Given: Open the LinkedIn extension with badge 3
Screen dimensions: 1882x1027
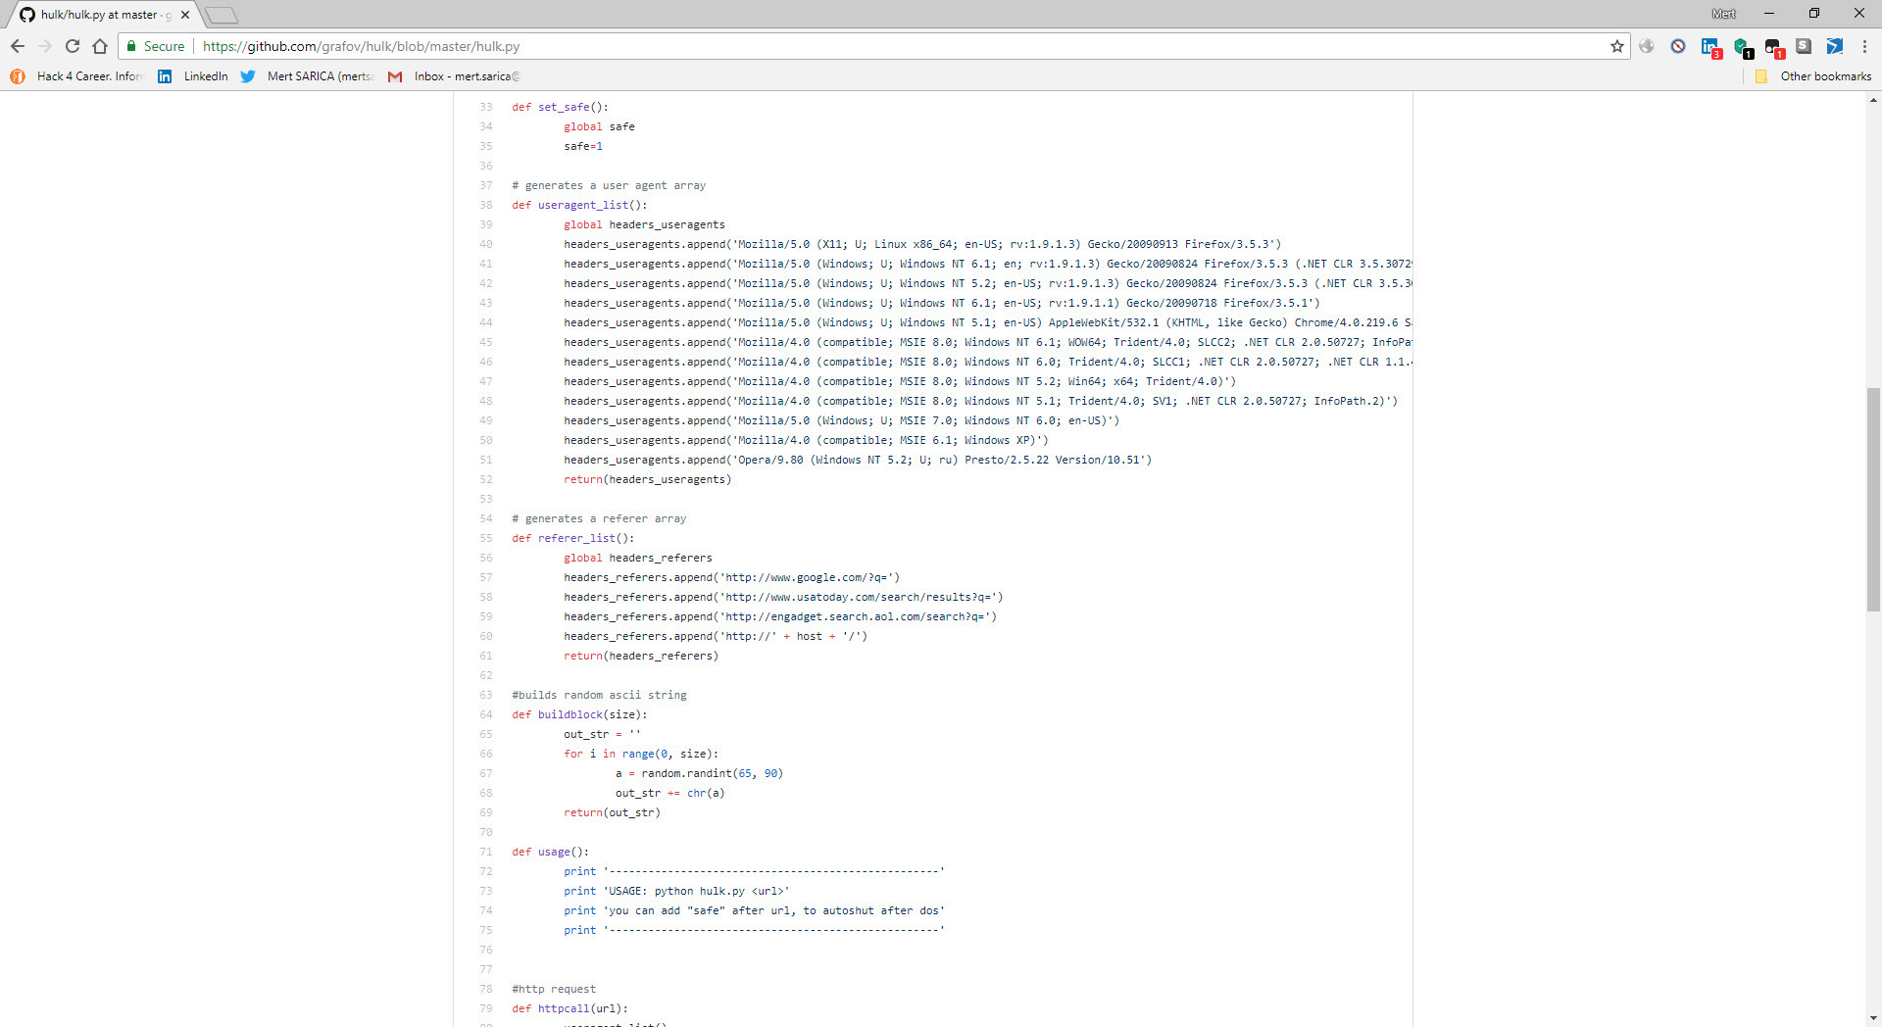Looking at the screenshot, I should pos(1710,47).
